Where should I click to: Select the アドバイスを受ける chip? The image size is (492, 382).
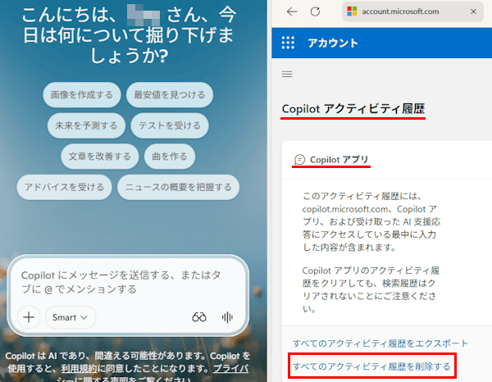[x=64, y=187]
